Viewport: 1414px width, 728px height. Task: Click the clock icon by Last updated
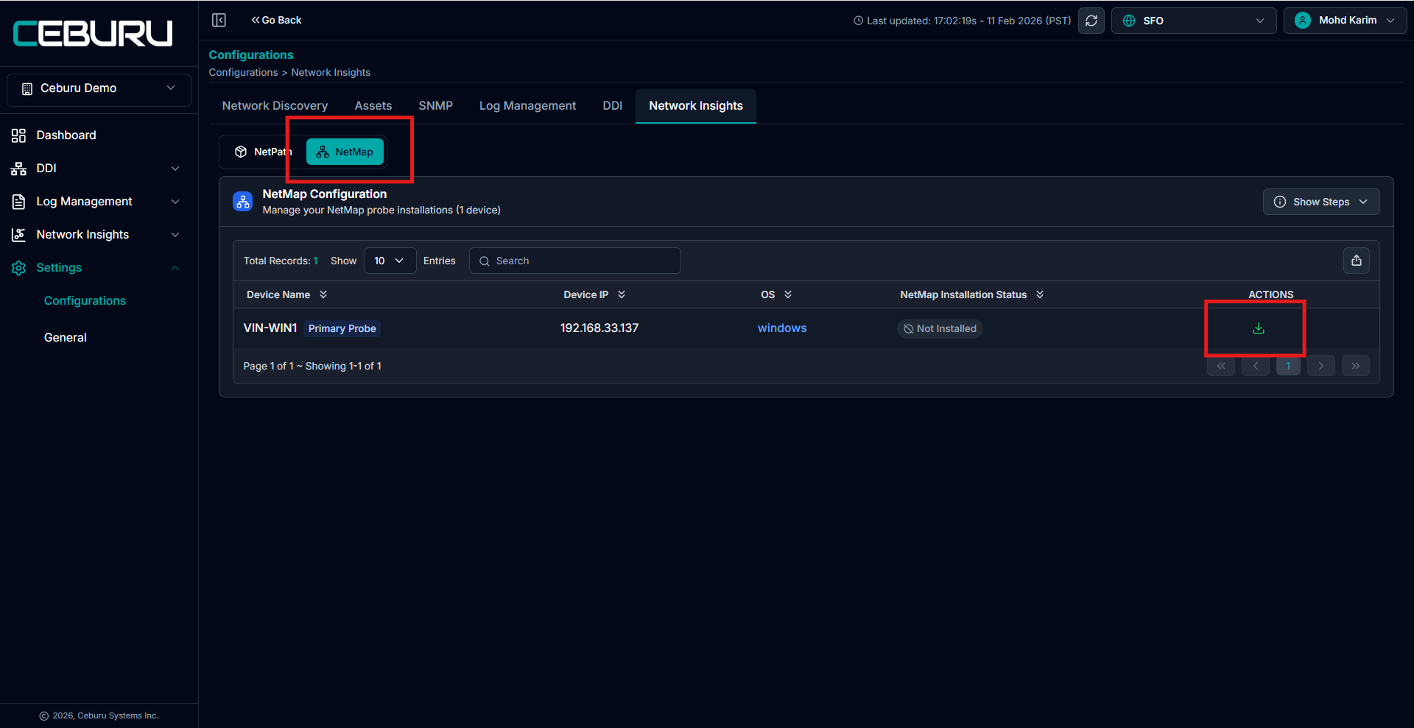click(x=858, y=21)
